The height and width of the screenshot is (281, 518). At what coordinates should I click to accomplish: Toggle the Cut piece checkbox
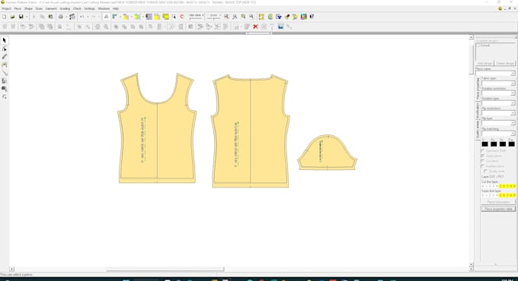tap(483, 161)
